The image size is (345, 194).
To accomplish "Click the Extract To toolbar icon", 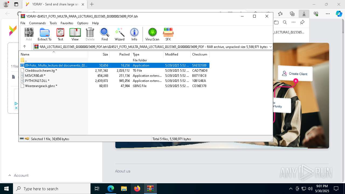I will pos(44,34).
